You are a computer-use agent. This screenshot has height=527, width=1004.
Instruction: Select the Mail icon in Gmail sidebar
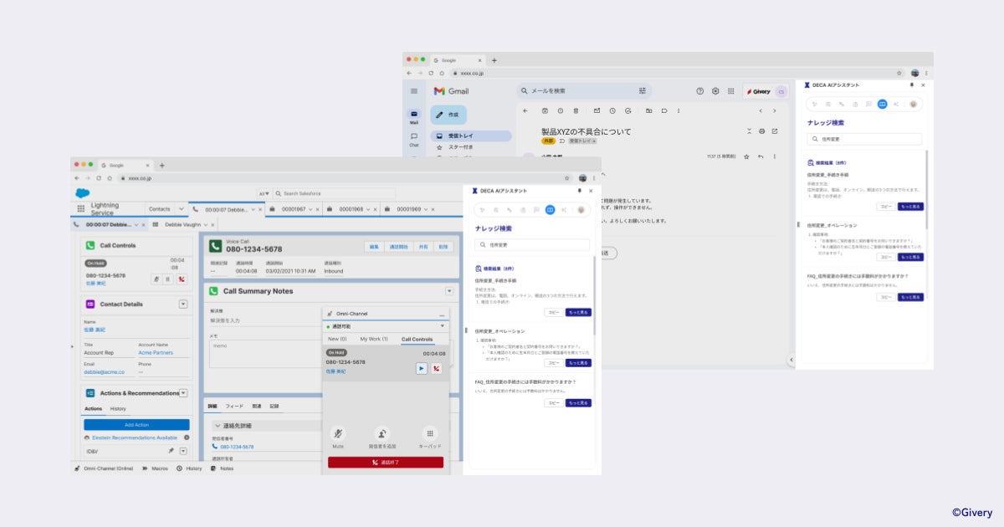click(x=414, y=115)
